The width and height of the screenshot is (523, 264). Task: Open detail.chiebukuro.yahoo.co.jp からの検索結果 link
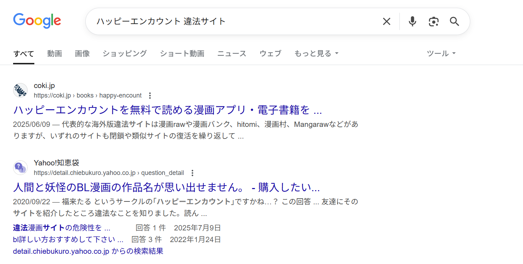tap(88, 251)
